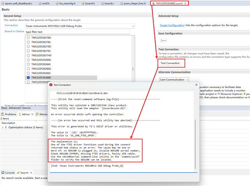Select the Optimization Advice (2 items) row
This screenshot has width=250, height=186.
(x=24, y=128)
